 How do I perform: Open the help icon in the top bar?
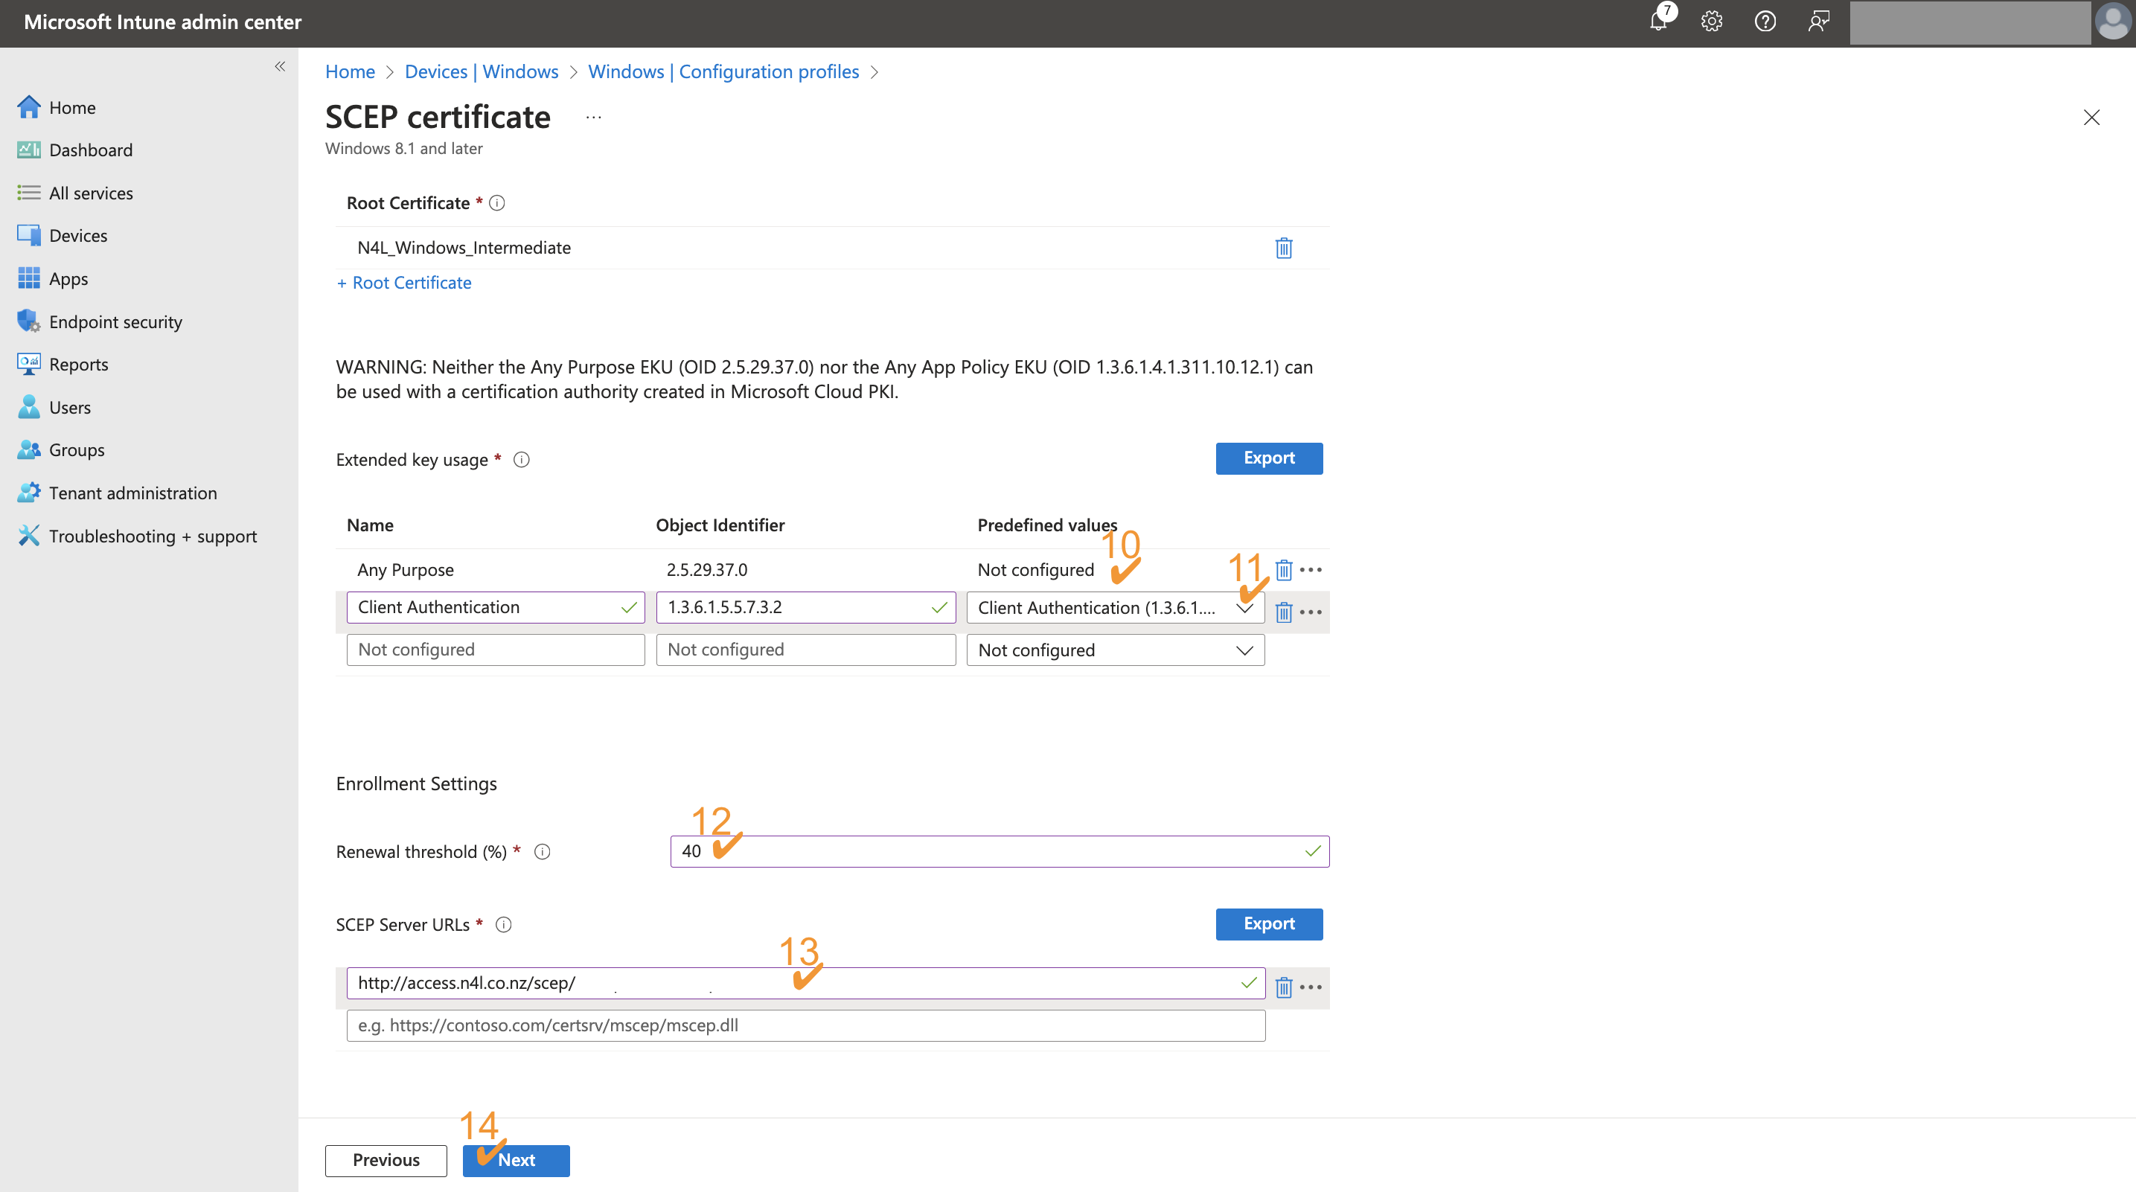(1765, 22)
